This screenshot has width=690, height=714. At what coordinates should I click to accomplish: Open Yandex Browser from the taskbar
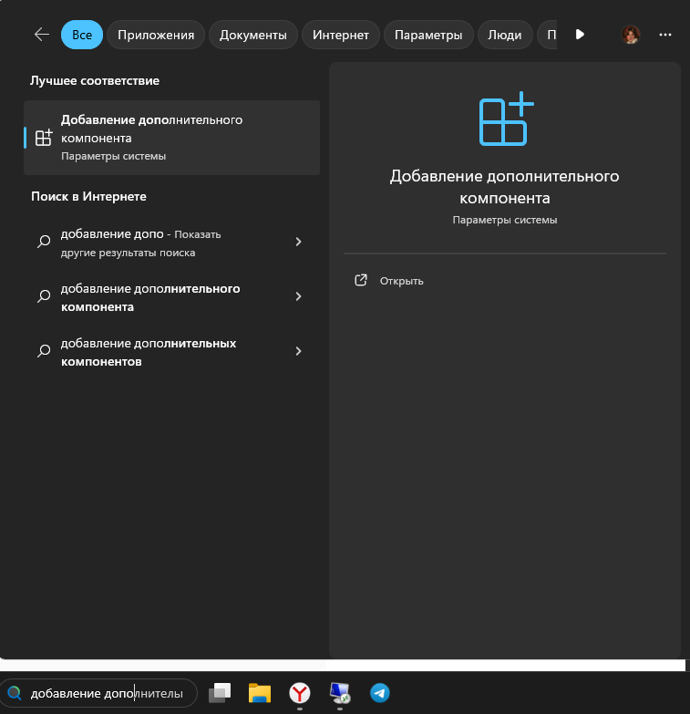(x=300, y=693)
